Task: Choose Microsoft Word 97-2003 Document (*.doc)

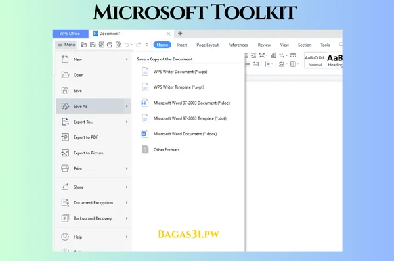Action: pyautogui.click(x=188, y=103)
